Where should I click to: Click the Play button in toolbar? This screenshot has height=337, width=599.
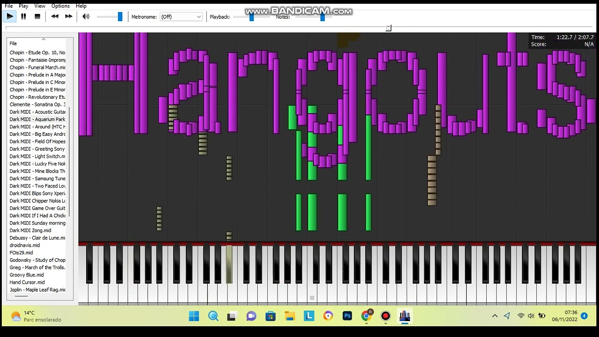click(10, 16)
